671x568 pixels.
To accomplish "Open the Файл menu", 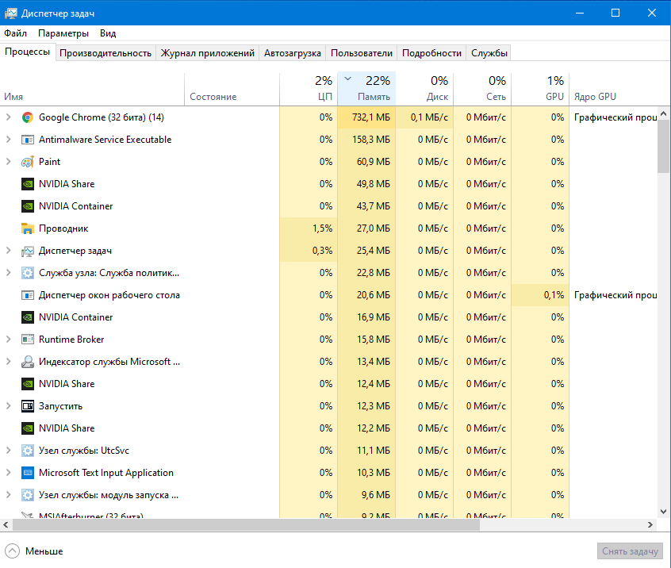I will tap(15, 33).
